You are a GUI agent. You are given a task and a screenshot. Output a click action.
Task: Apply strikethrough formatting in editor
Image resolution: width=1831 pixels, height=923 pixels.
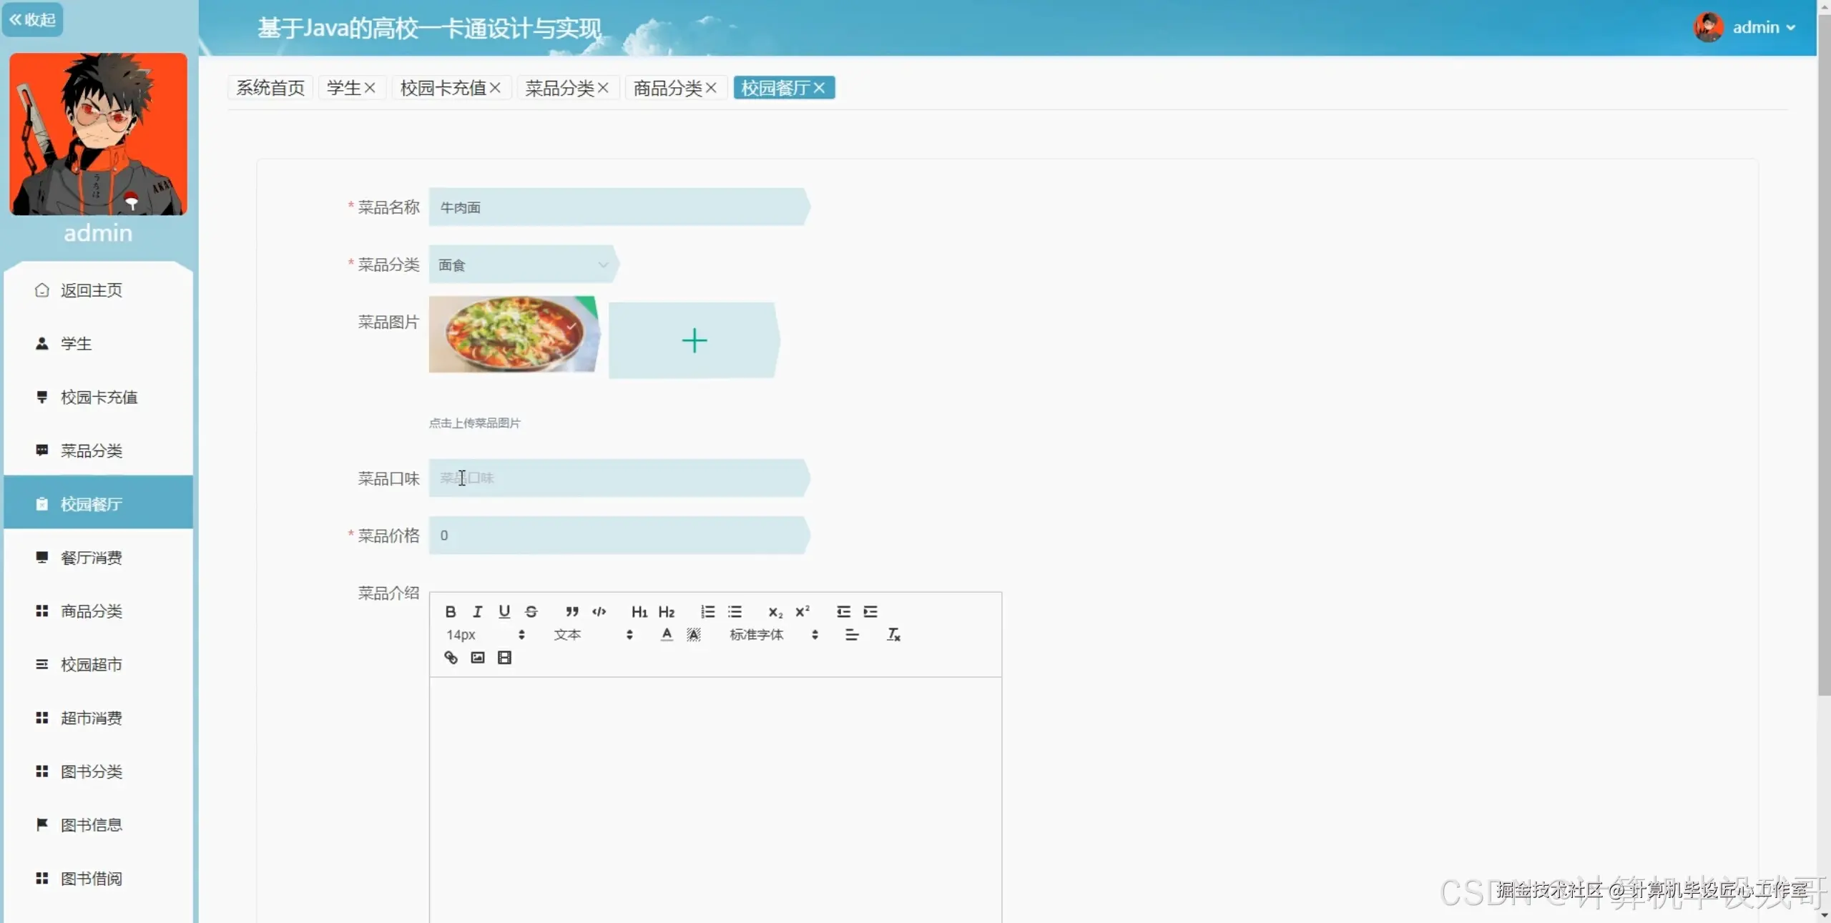pyautogui.click(x=531, y=611)
